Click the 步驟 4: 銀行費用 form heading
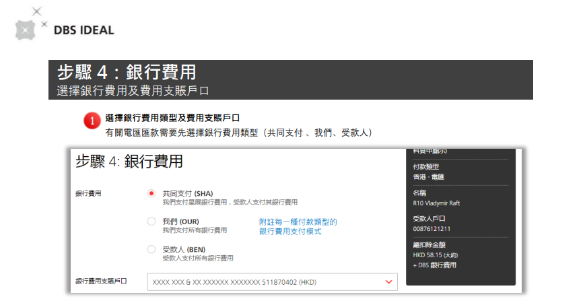 pos(129,162)
